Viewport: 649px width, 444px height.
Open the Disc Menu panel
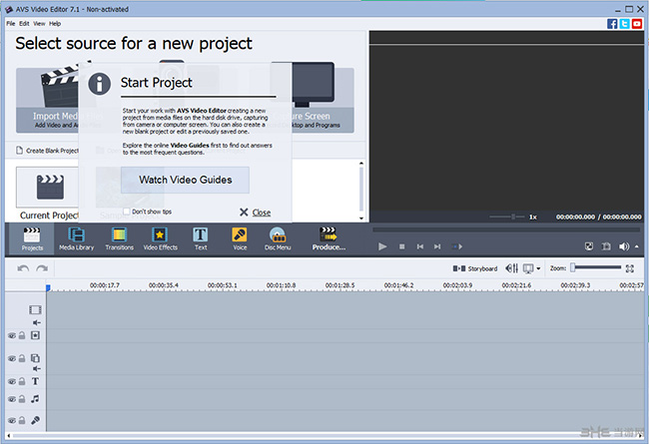pos(278,238)
